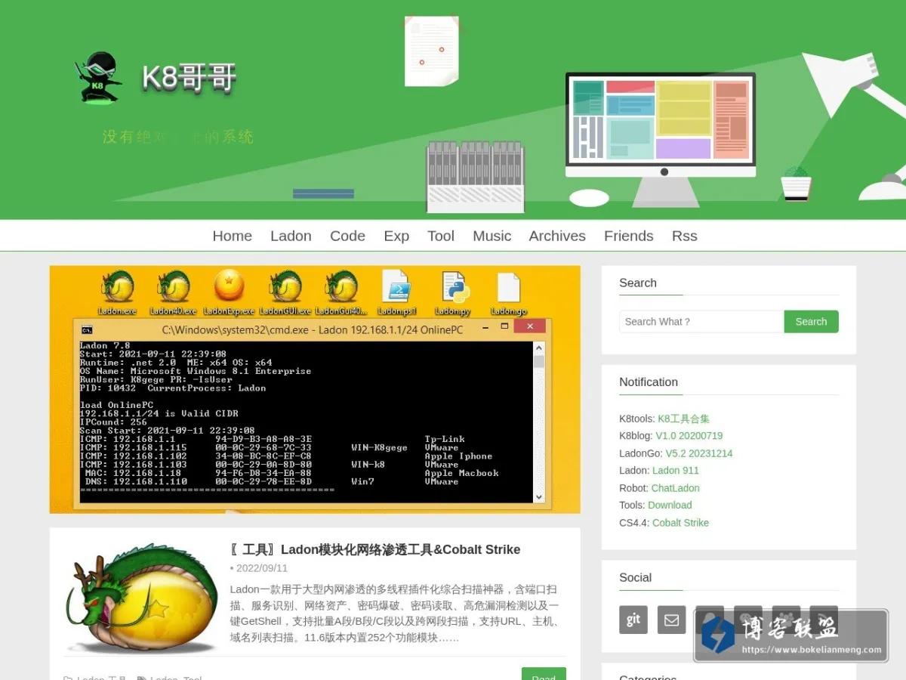Select the Tool menu item
Viewport: 906px width, 680px height.
pos(441,236)
